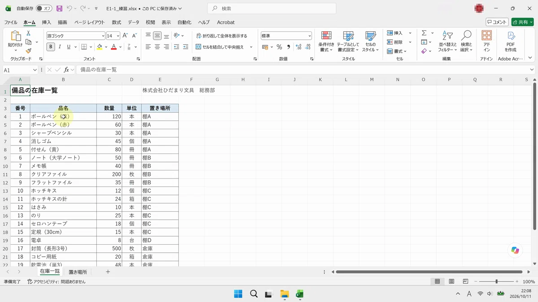Click the decrease decimal icon
538x302 pixels.
tap(308, 47)
